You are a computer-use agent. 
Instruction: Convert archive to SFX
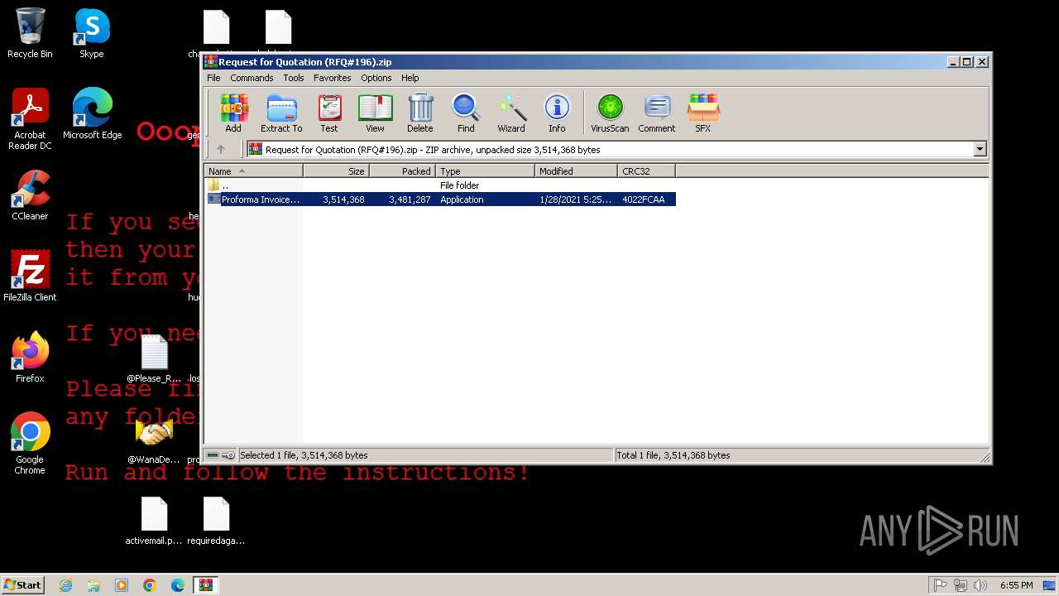[703, 113]
